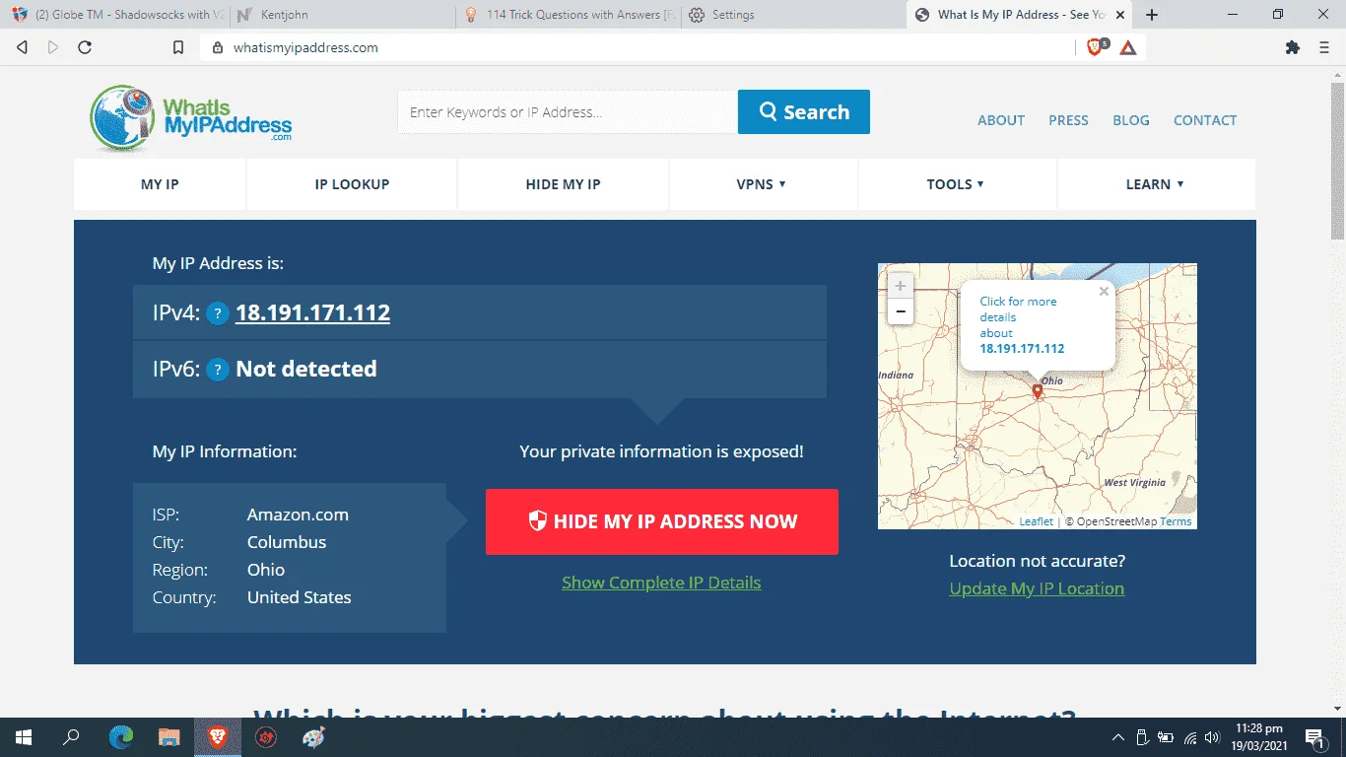Open Windows taskbar search
Image resolution: width=1346 pixels, height=757 pixels.
(x=71, y=737)
